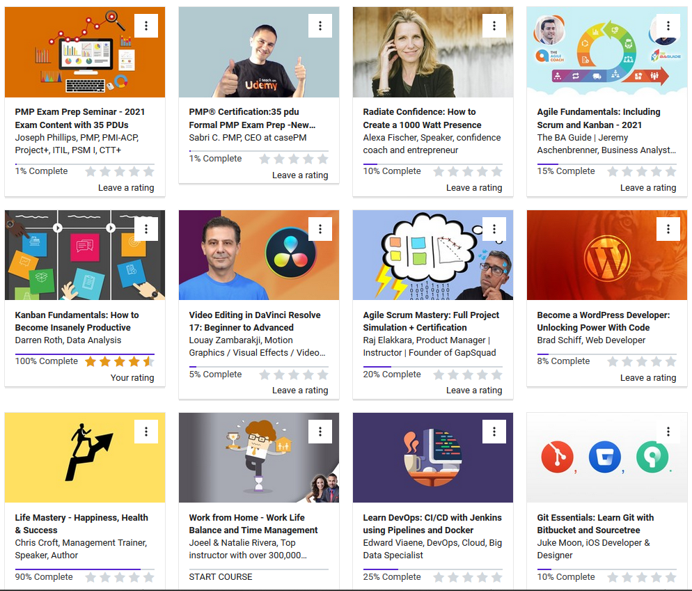Screen dimensions: 692x591
Task: Open kebab menu on Learn DevOps card
Action: coord(494,432)
